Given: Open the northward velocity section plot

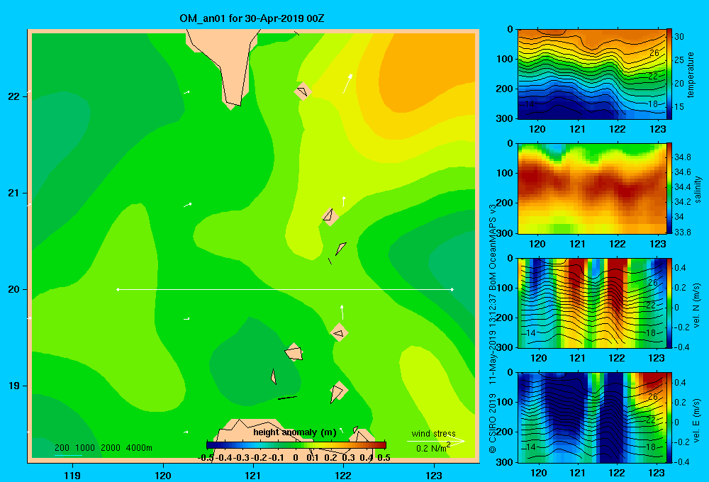Looking at the screenshot, I should coord(591,303).
